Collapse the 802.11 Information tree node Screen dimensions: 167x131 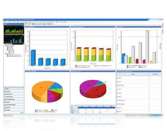[x=5, y=46]
